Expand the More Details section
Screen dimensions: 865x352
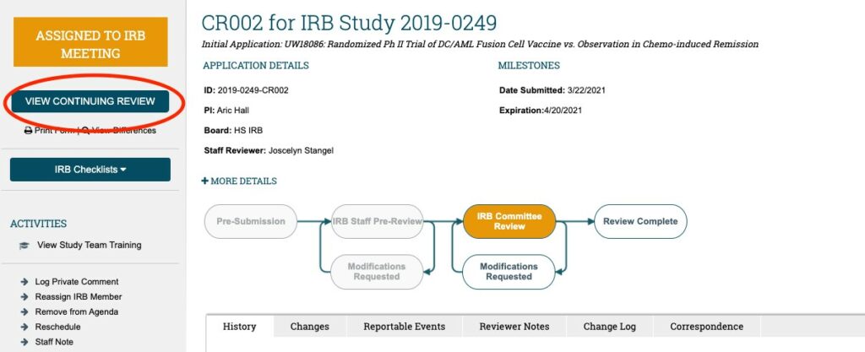(239, 181)
